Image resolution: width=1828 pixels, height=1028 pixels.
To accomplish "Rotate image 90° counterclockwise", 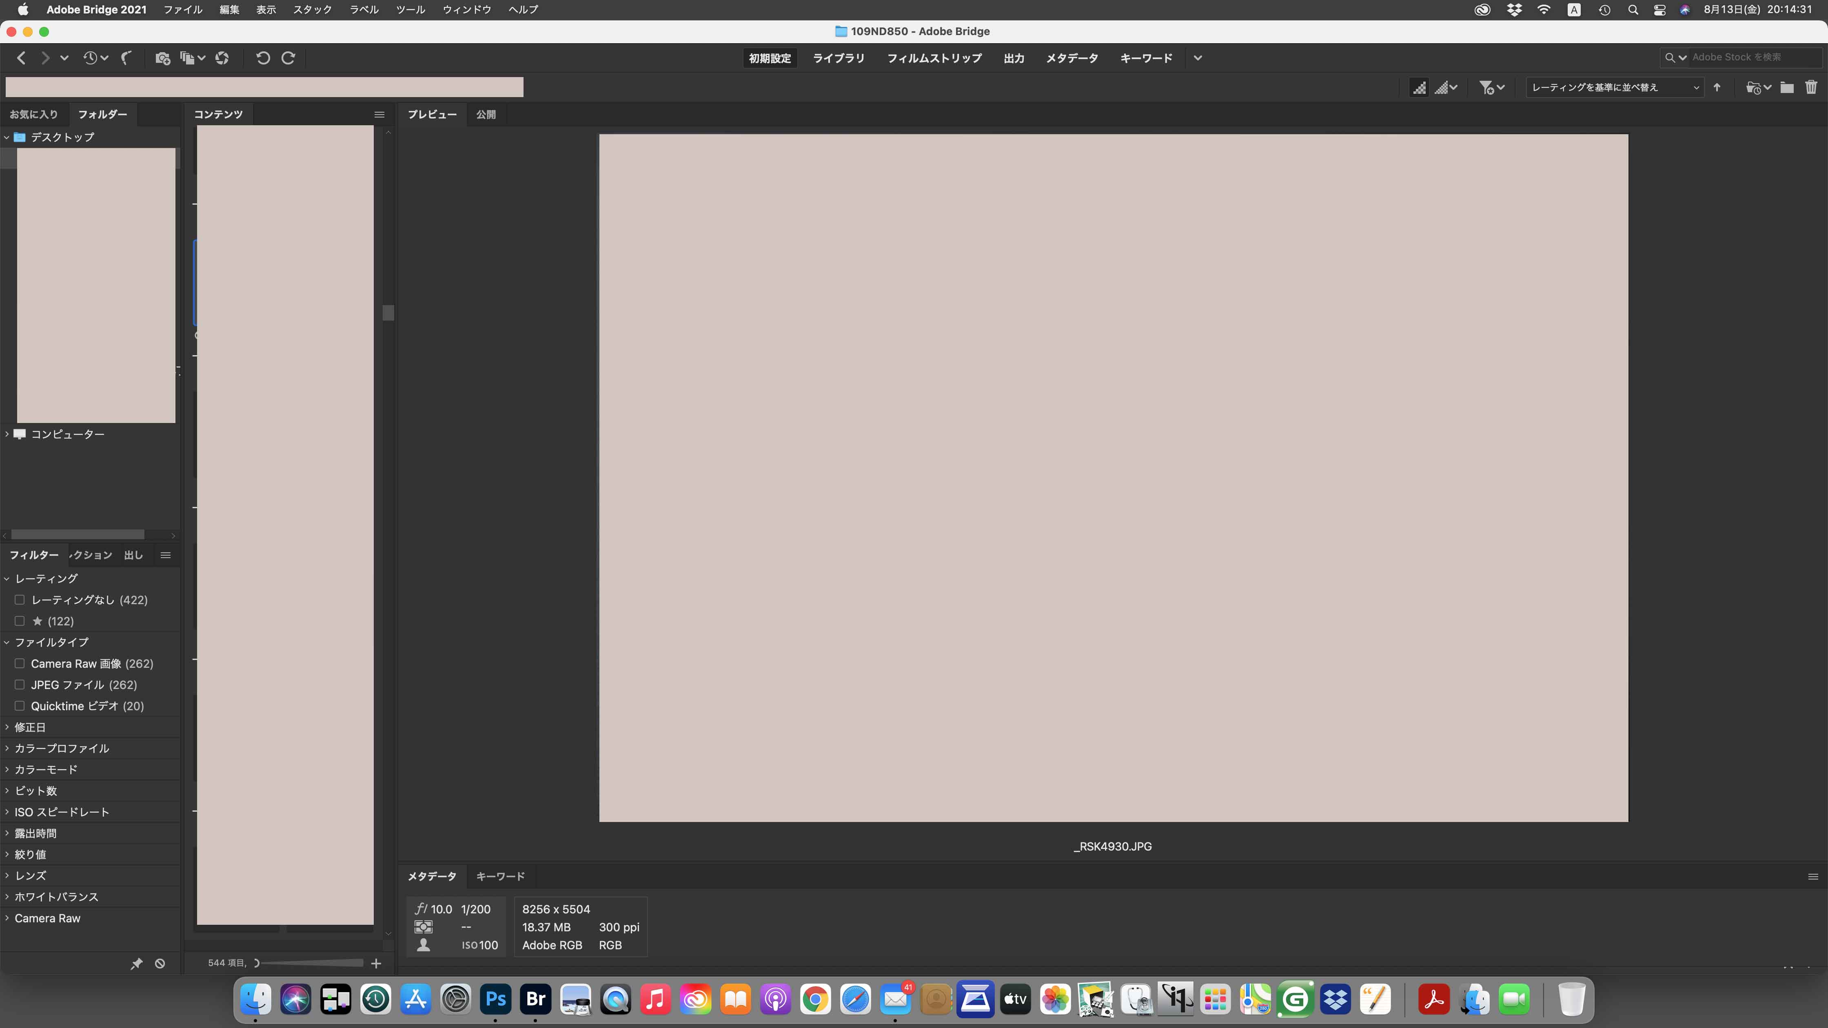I will (x=262, y=58).
